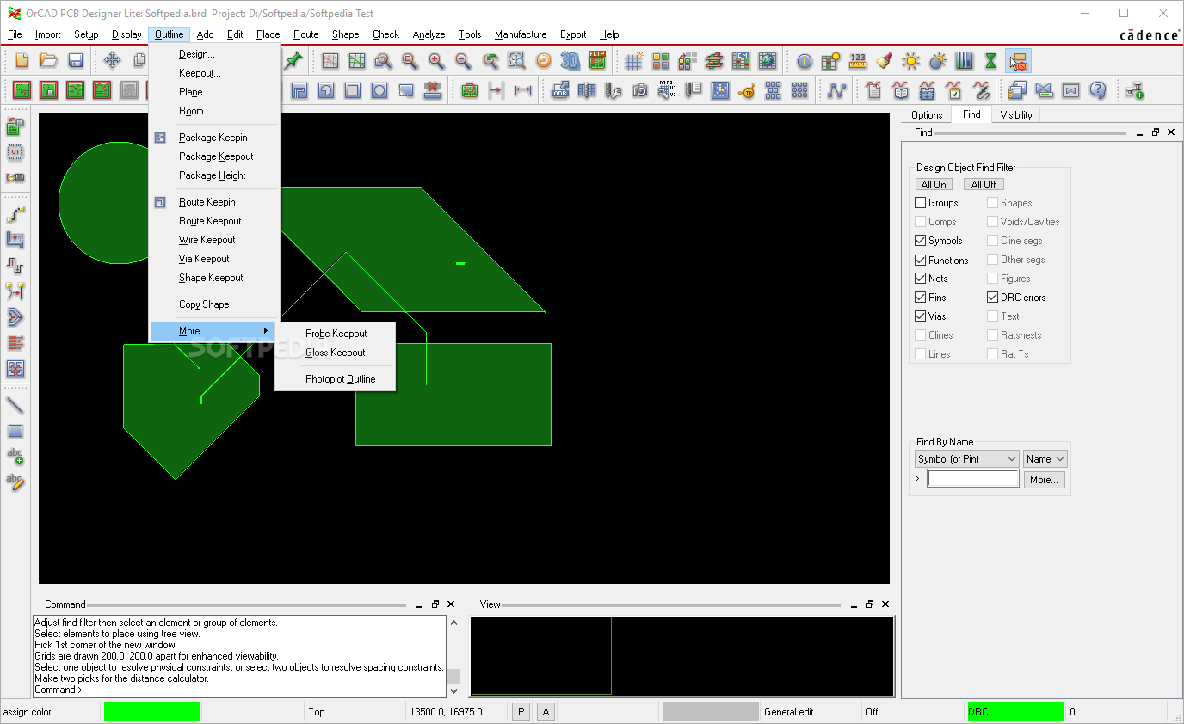The height and width of the screenshot is (724, 1184).
Task: Click the blue info icon
Action: [x=804, y=61]
